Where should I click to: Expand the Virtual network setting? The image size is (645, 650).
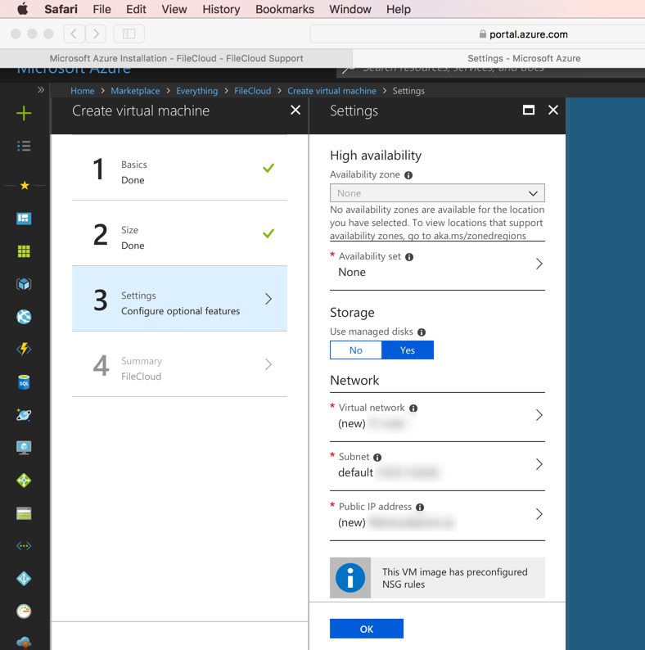[437, 416]
